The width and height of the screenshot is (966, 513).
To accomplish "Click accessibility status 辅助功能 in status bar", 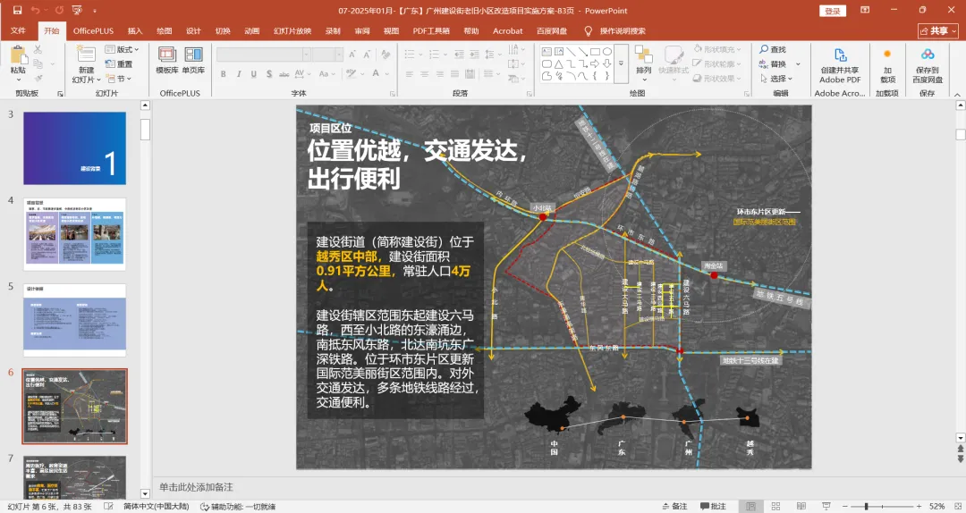I will coord(239,506).
